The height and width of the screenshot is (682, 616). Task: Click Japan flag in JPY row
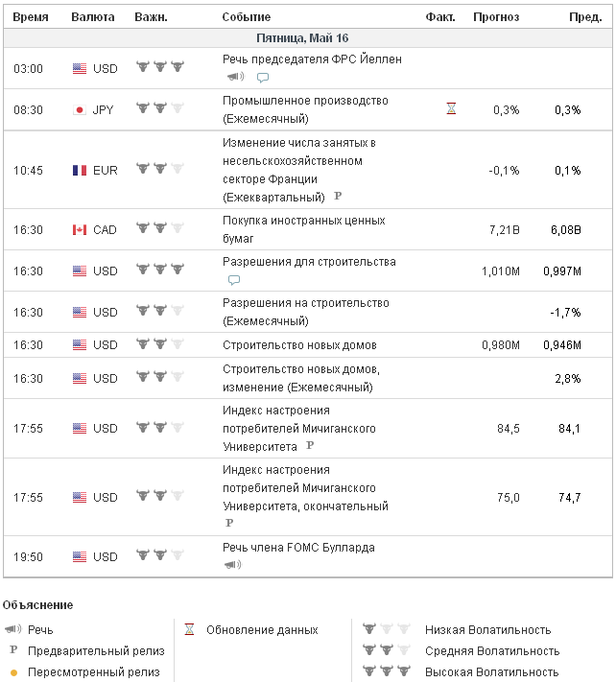tap(80, 109)
